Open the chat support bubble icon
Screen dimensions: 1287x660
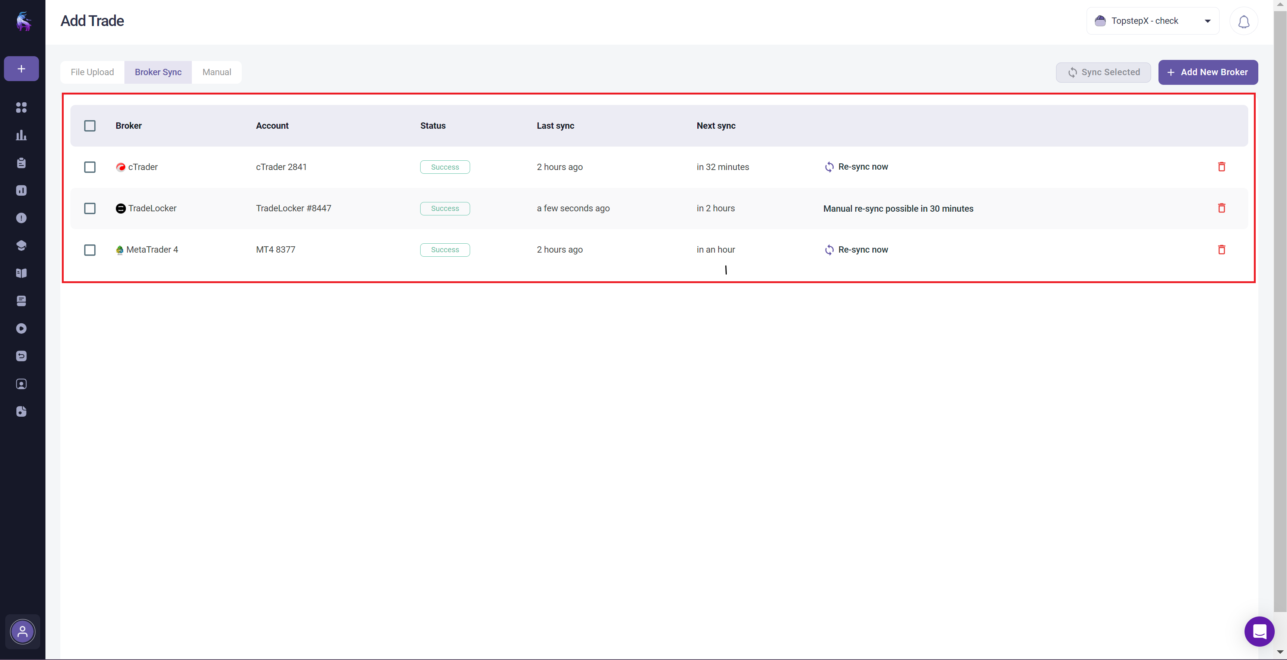1259,631
